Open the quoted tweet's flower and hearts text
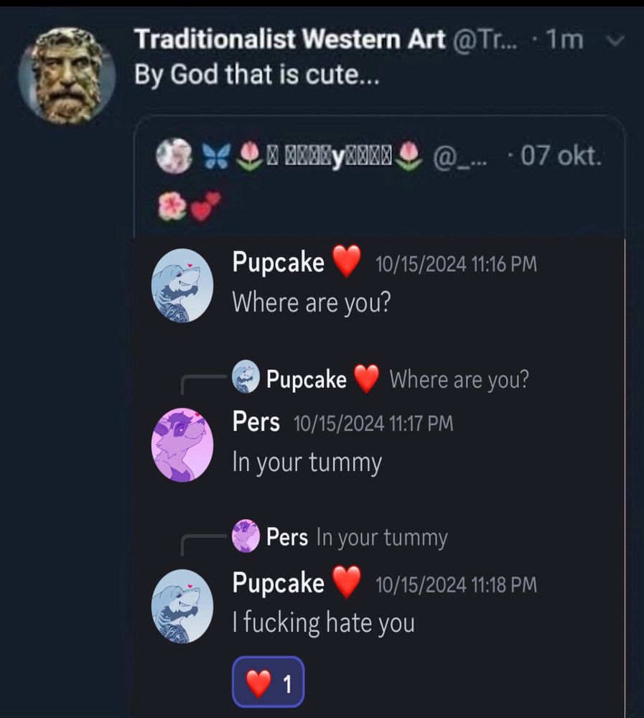The width and height of the screenshot is (644, 718). click(190, 205)
